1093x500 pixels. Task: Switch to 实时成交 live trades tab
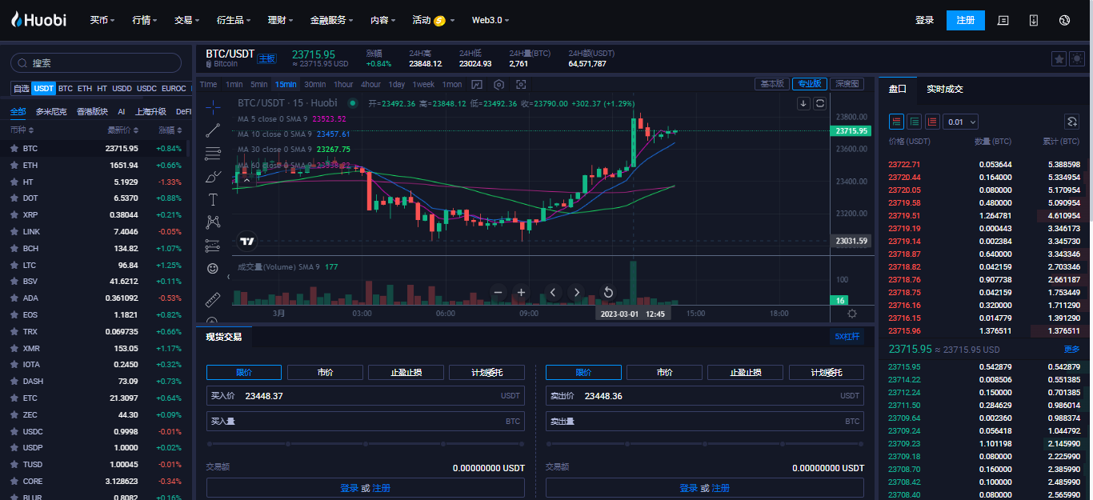(945, 89)
